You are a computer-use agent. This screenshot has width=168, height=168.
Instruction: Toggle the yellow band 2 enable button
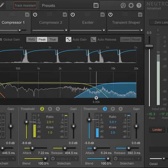coord(42,109)
